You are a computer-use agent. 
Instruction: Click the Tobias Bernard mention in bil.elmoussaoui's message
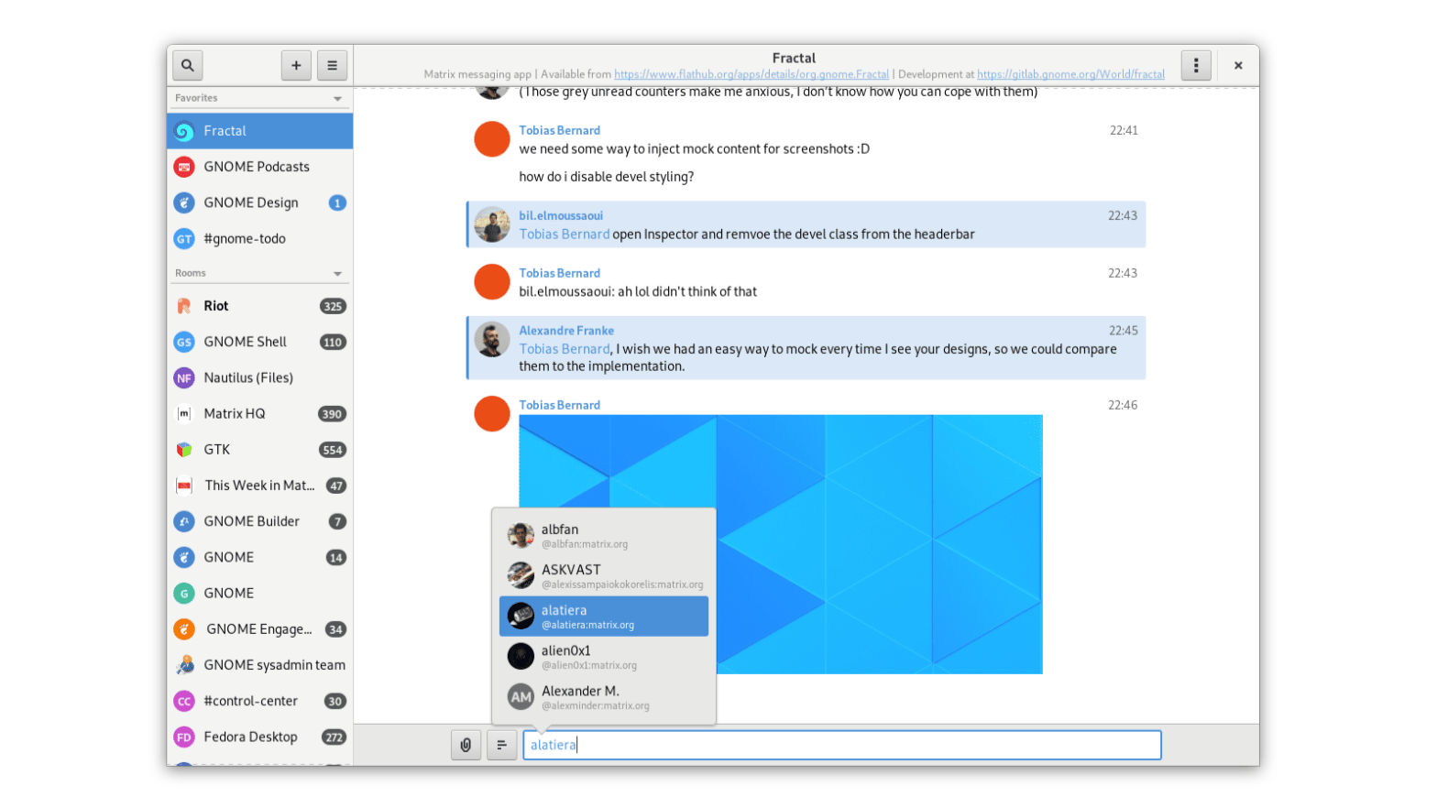(x=565, y=235)
